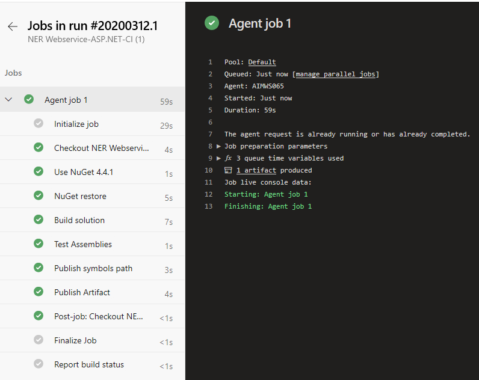Open the 1 artifact produced link
This screenshot has width=479, height=380.
pyautogui.click(x=256, y=170)
